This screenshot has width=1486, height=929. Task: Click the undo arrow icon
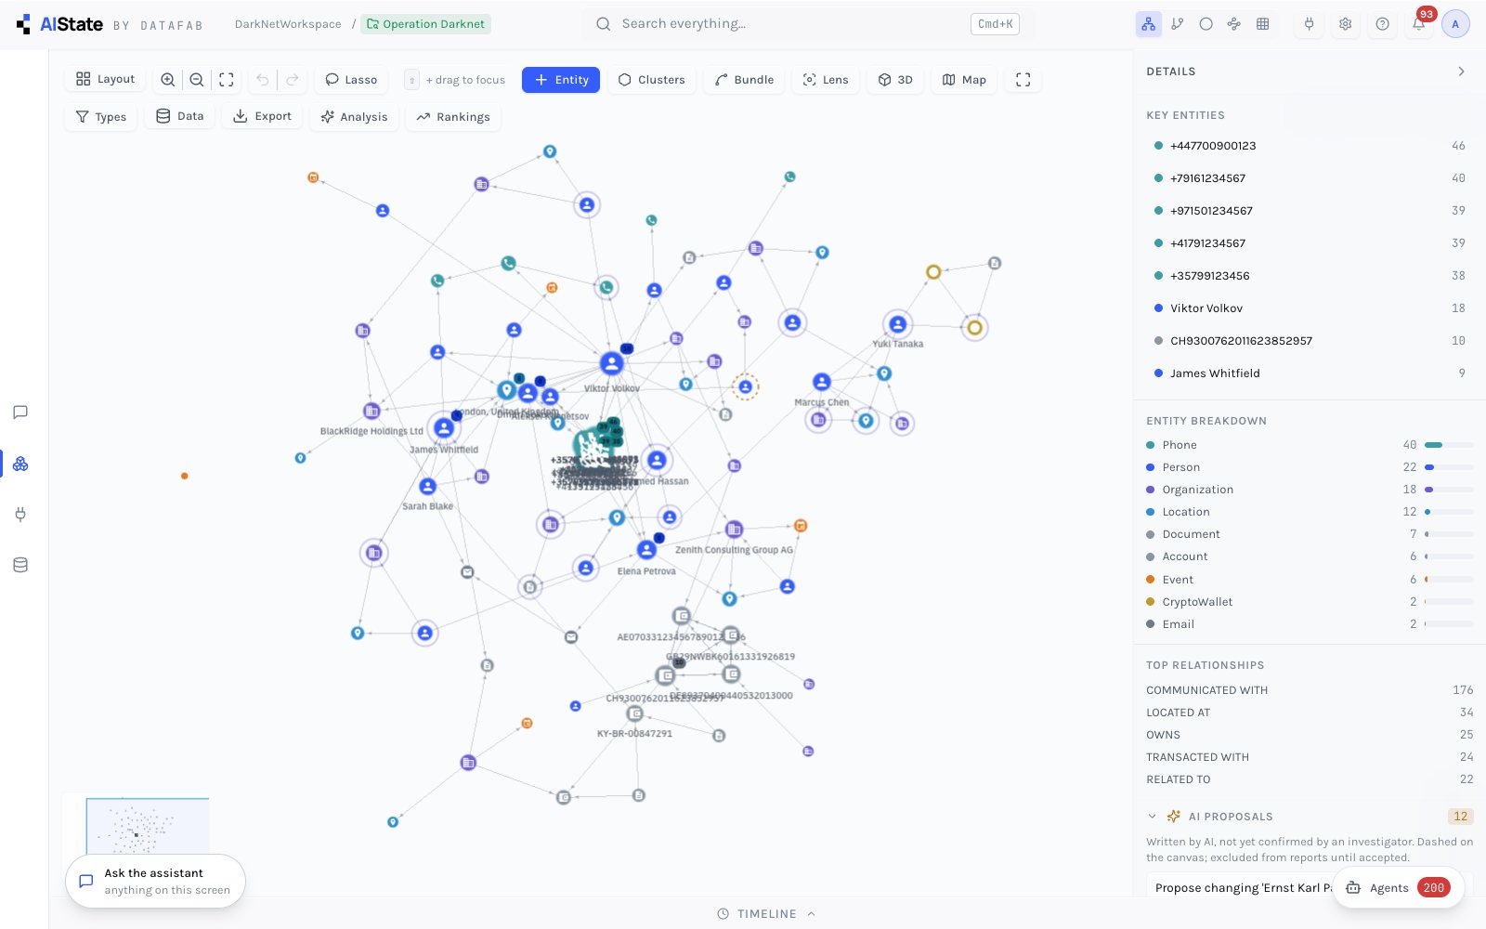263,80
